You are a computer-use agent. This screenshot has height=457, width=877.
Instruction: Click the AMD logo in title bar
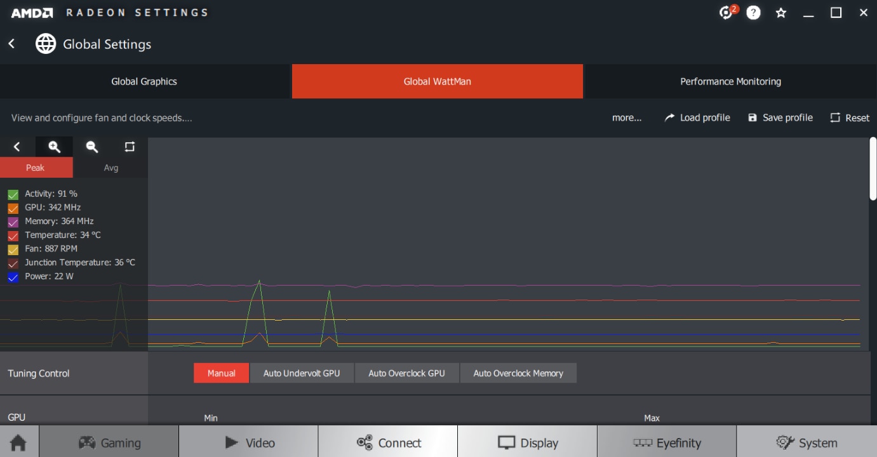(x=32, y=13)
